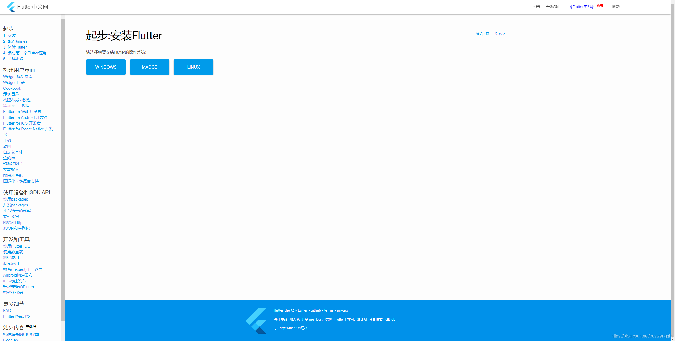Open sidebar link 5: 了解更多
The image size is (675, 341).
pos(13,59)
